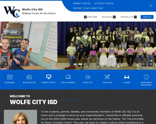156x124 pixels.
Task: Go to the next slideshow image
Action: [150, 64]
